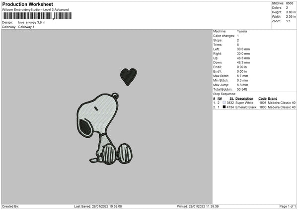Click the 'Printed: 28/01/2022' footer text
The height and width of the screenshot is (210, 298).
point(198,207)
